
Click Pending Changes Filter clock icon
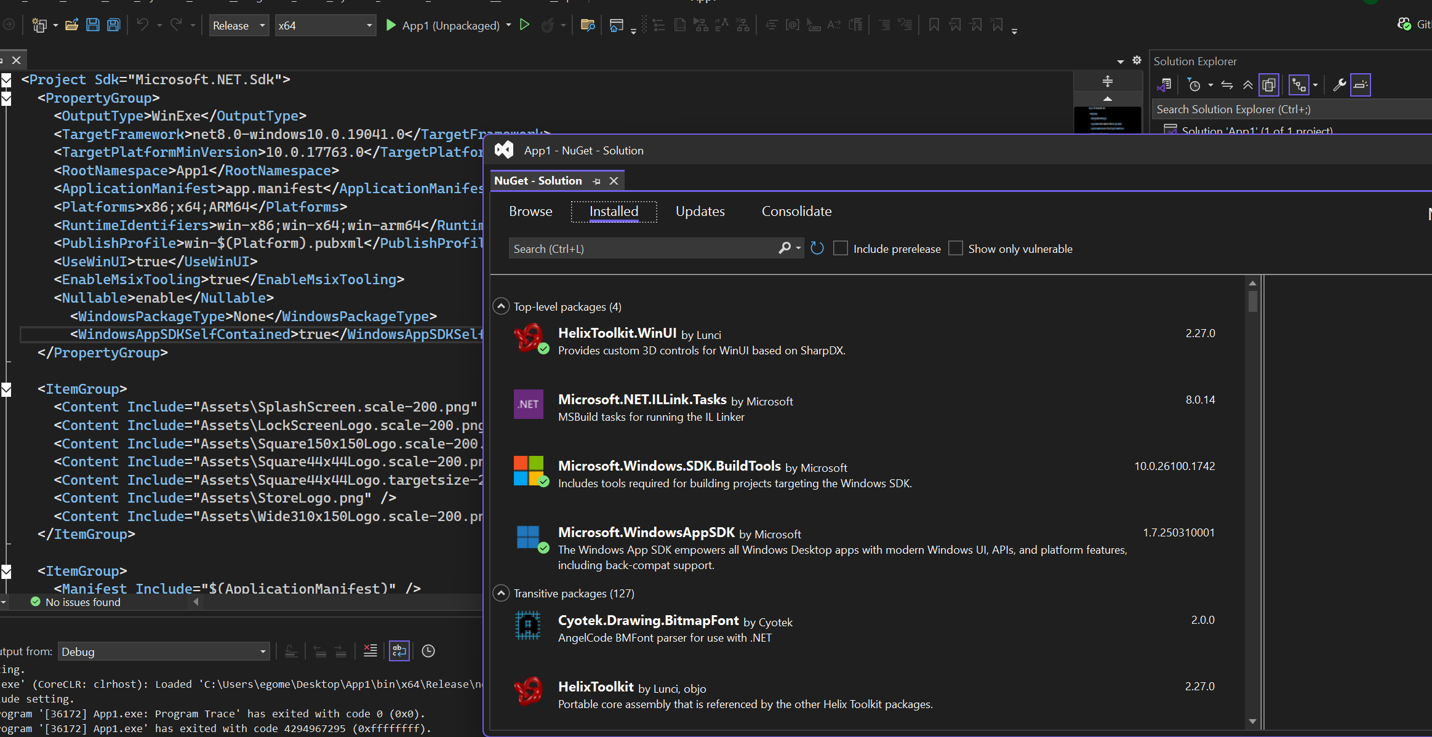1194,85
